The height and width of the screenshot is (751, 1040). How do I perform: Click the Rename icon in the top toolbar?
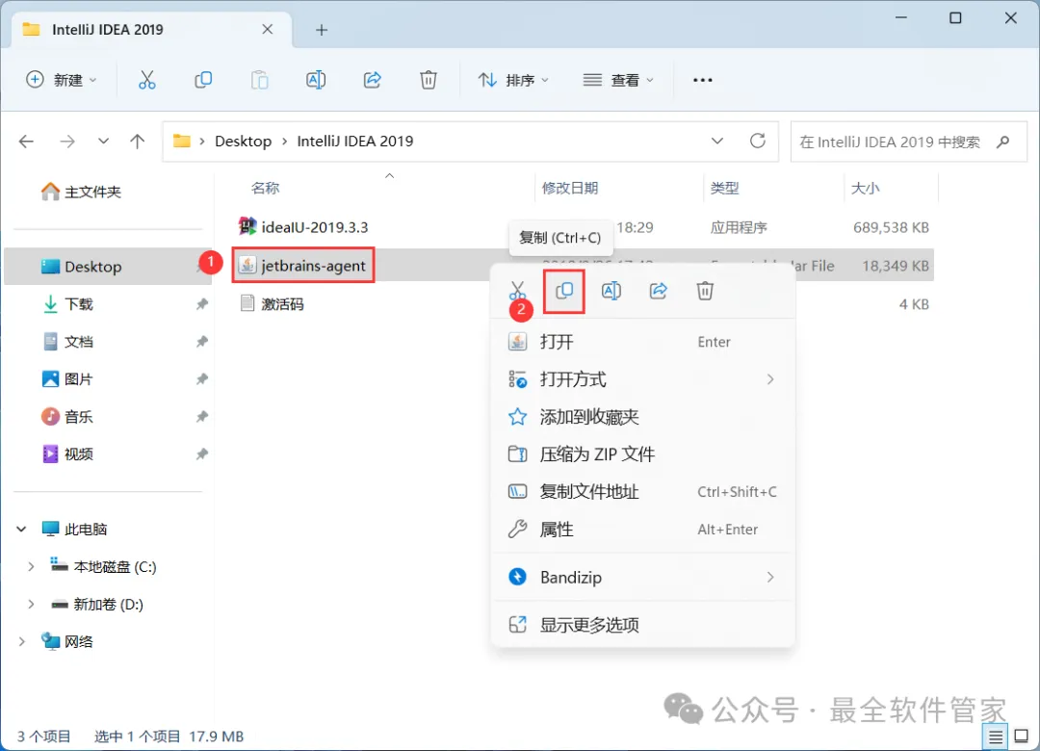pos(316,80)
